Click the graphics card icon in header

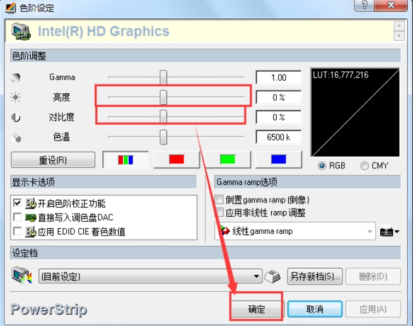click(x=21, y=32)
